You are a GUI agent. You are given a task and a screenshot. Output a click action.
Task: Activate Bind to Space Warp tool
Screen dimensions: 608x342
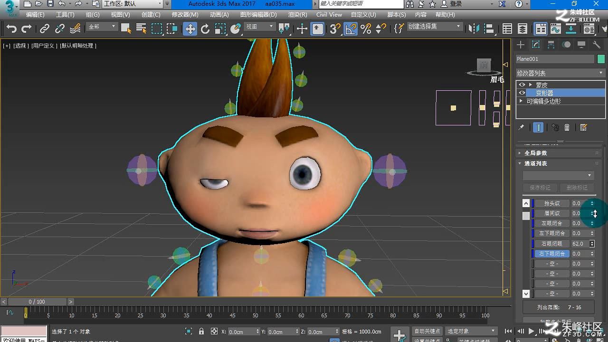75,29
